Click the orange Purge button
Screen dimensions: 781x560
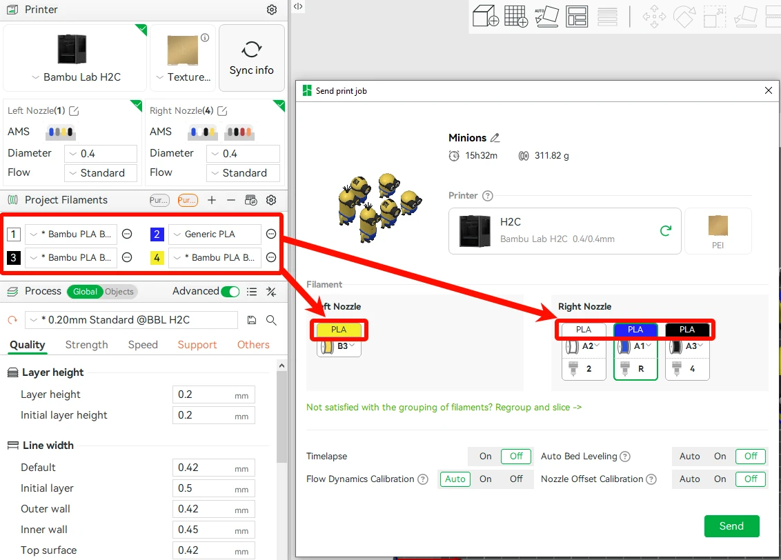click(x=188, y=200)
